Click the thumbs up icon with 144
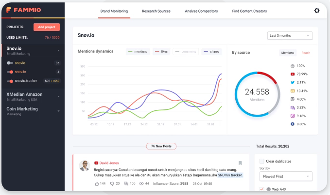This screenshot has height=195, width=330. coord(97,184)
